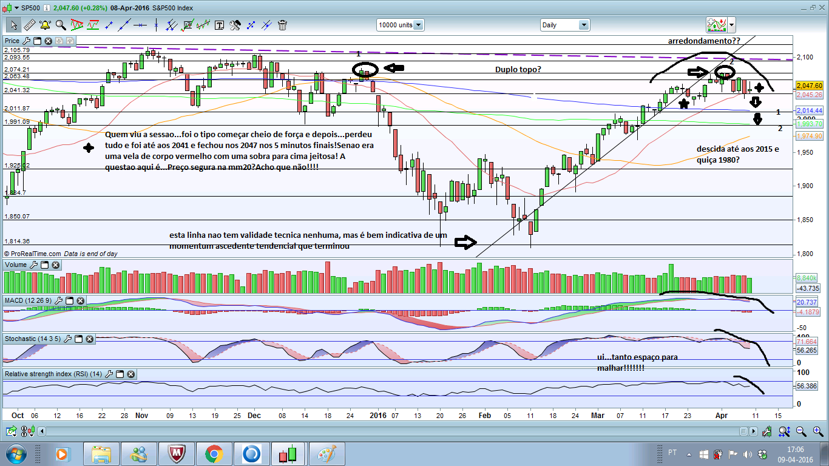Select the magnifying glass zoom tool

pyautogui.click(x=61, y=25)
